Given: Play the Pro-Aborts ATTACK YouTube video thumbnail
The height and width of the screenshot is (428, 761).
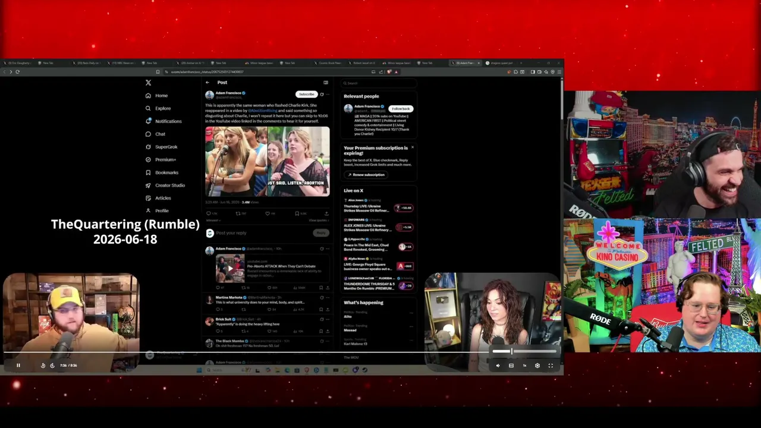Looking at the screenshot, I should click(x=229, y=269).
